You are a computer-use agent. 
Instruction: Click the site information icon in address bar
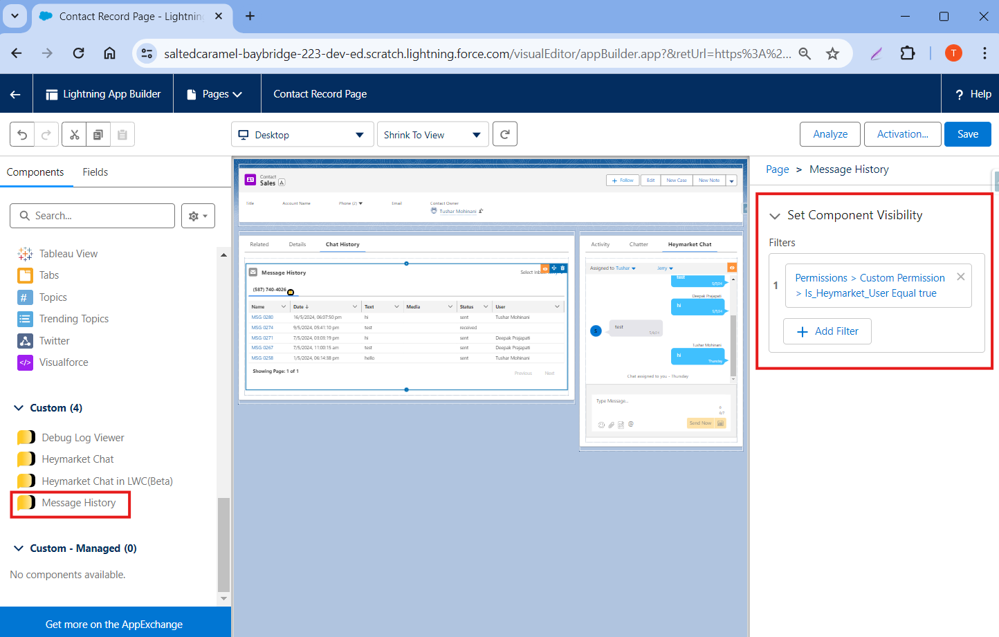pyautogui.click(x=147, y=53)
